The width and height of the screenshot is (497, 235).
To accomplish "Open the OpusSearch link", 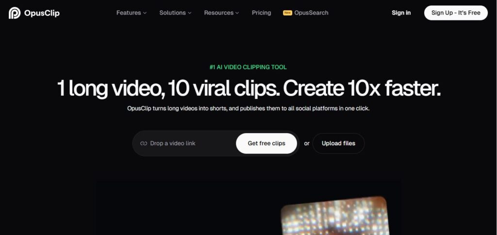I will click(311, 13).
